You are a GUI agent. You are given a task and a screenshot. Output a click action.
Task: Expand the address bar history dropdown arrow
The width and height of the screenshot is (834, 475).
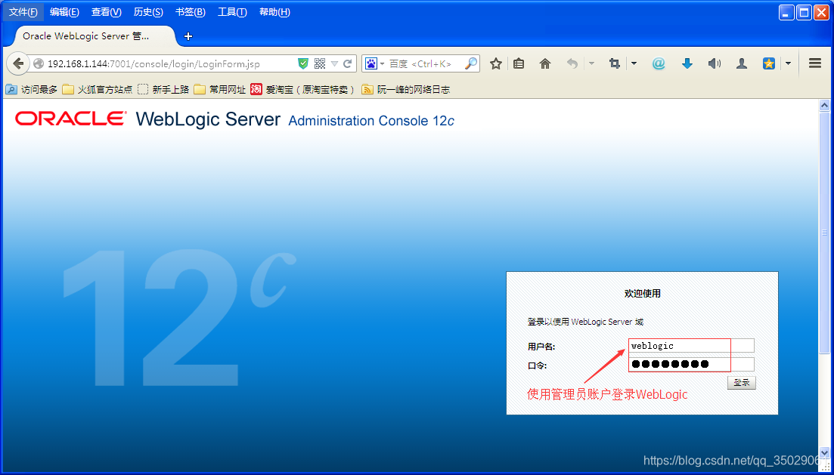coord(334,63)
